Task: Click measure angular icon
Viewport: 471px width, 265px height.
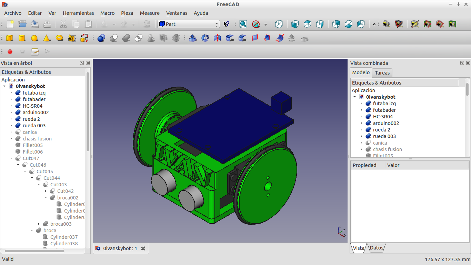Action: pos(399,24)
